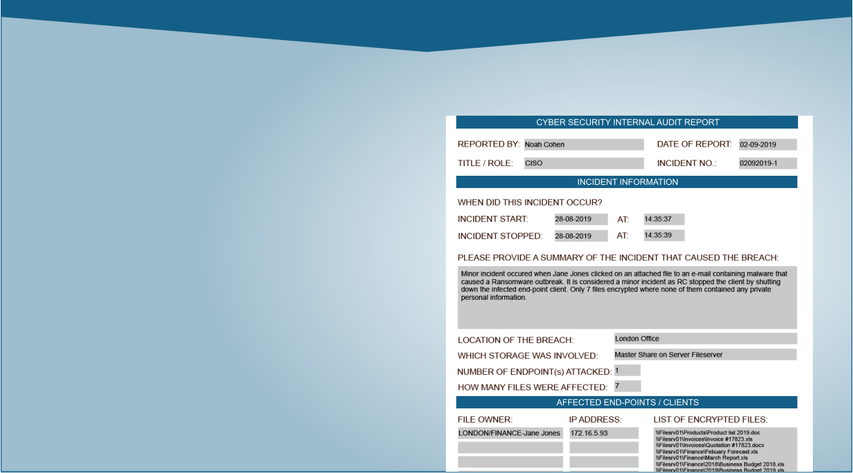Click the Which Storage Was Involved field
The height and width of the screenshot is (473, 853).
click(704, 354)
